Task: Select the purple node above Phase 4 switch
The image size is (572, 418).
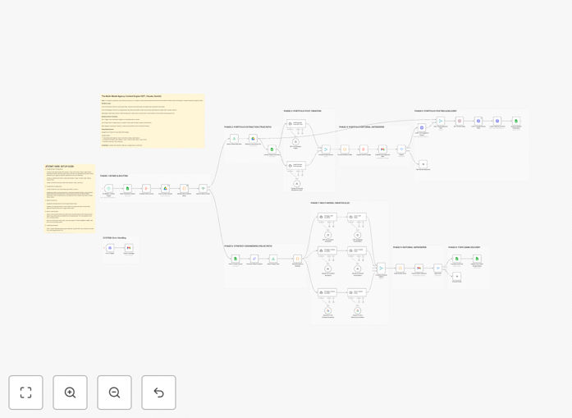Action: (422, 127)
